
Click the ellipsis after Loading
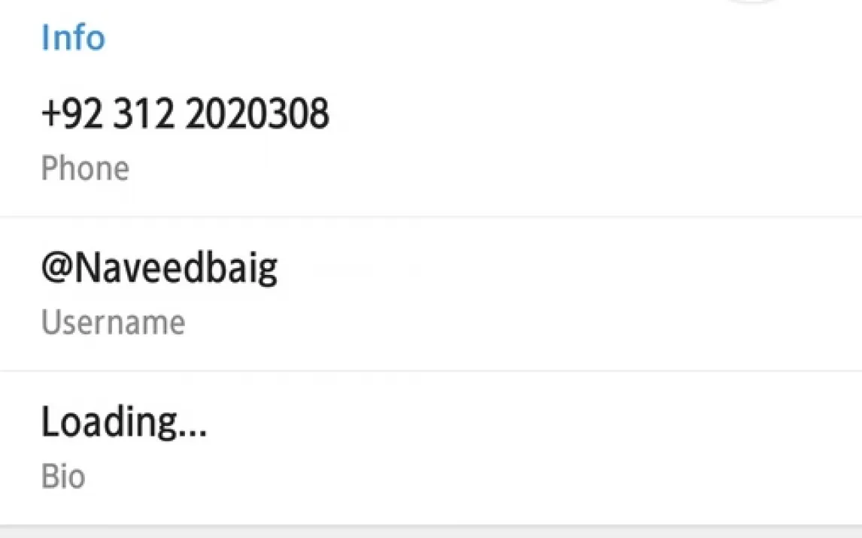pyautogui.click(x=193, y=434)
